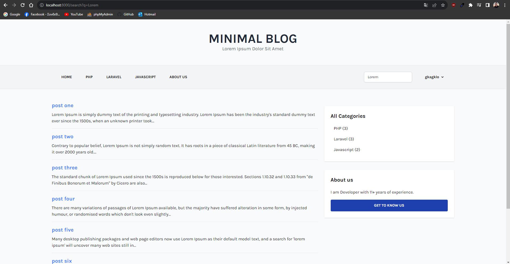Click the share page icon
510x264 pixels.
[x=434, y=5]
